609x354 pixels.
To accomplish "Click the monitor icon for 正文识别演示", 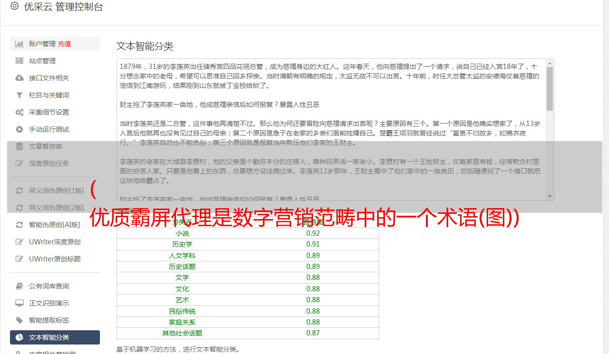I will 20,303.
